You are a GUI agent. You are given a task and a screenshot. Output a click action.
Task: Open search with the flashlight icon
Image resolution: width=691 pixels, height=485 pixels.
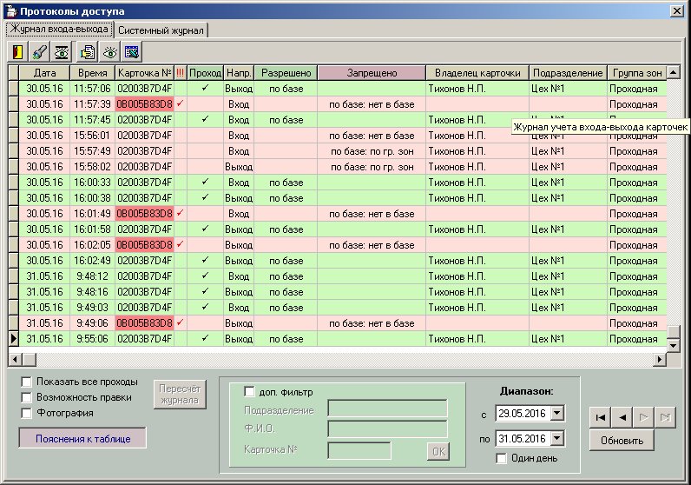[x=40, y=52]
